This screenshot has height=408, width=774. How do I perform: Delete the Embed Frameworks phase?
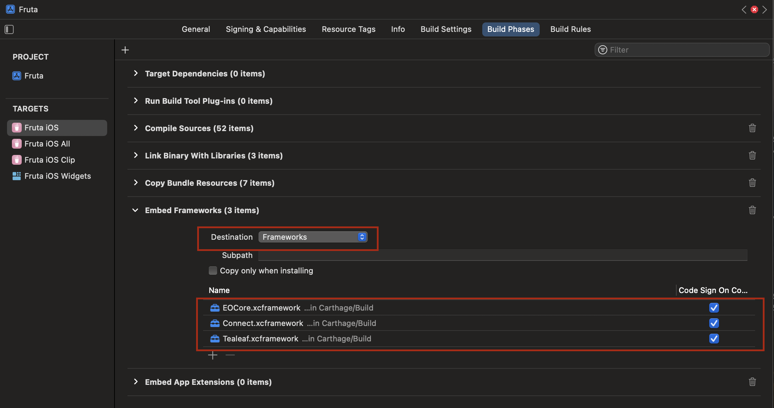click(x=752, y=210)
